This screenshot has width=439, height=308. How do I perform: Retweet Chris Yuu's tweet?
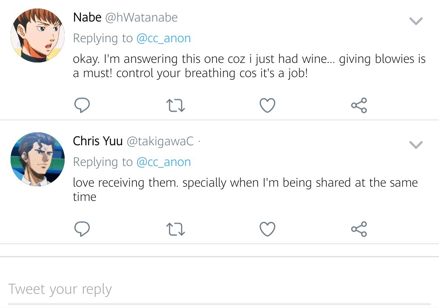click(x=176, y=229)
